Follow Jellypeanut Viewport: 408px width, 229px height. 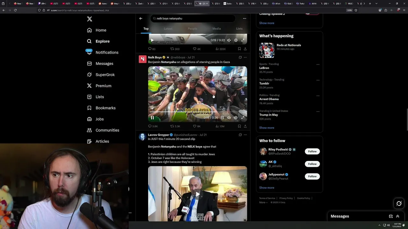click(312, 176)
